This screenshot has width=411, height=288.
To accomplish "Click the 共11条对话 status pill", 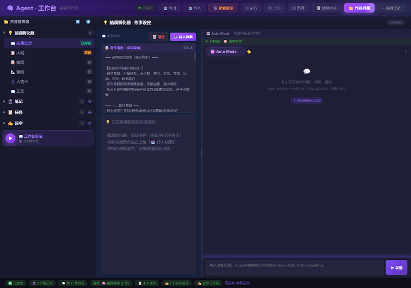I will (x=73, y=283).
